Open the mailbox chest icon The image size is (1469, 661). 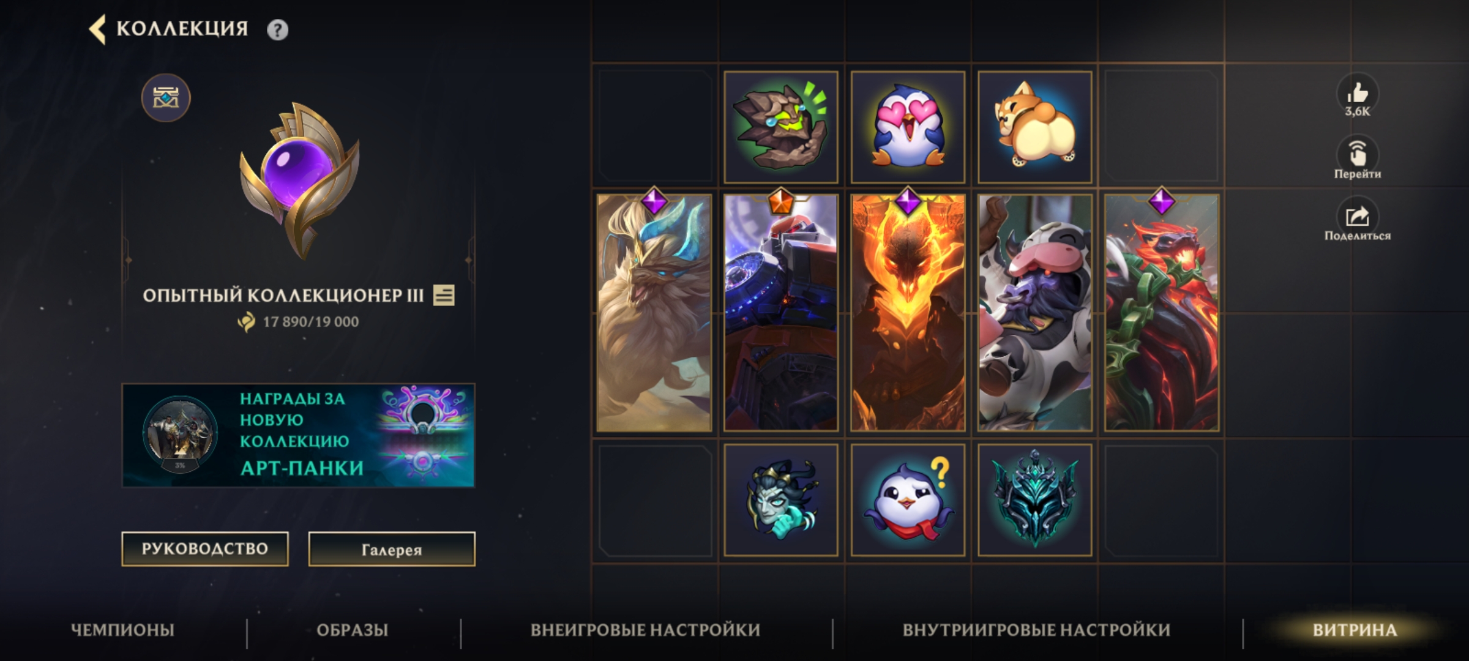click(x=166, y=98)
